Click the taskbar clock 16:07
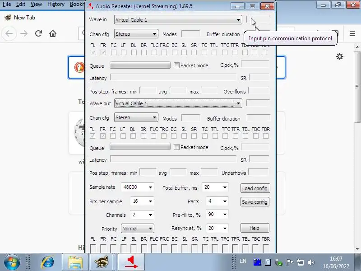 pos(336,259)
